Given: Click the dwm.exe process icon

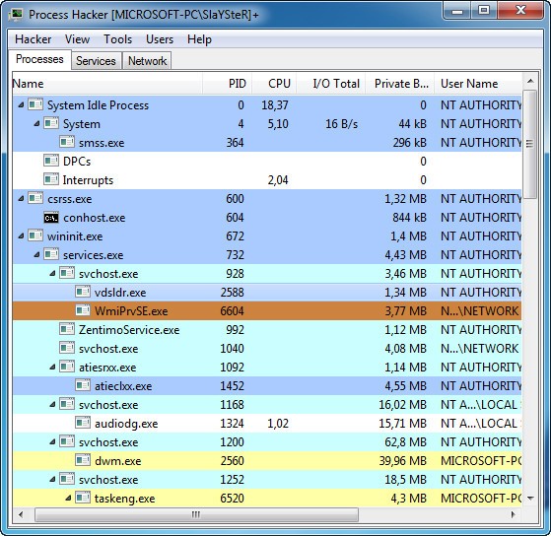Looking at the screenshot, I should pos(83,460).
